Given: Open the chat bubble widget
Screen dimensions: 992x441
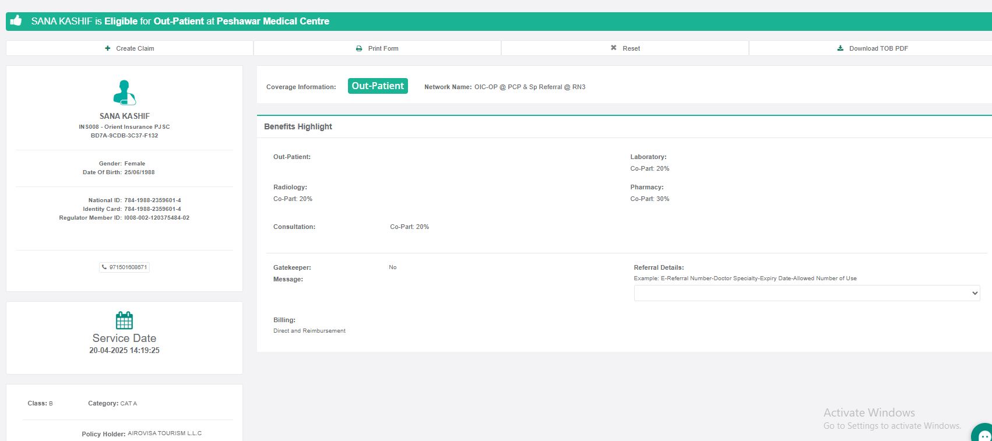Looking at the screenshot, I should coord(983,434).
